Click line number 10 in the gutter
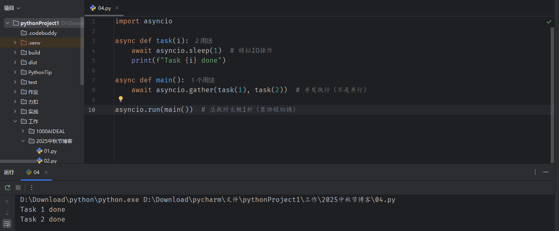This screenshot has height=231, width=559. pyautogui.click(x=92, y=109)
